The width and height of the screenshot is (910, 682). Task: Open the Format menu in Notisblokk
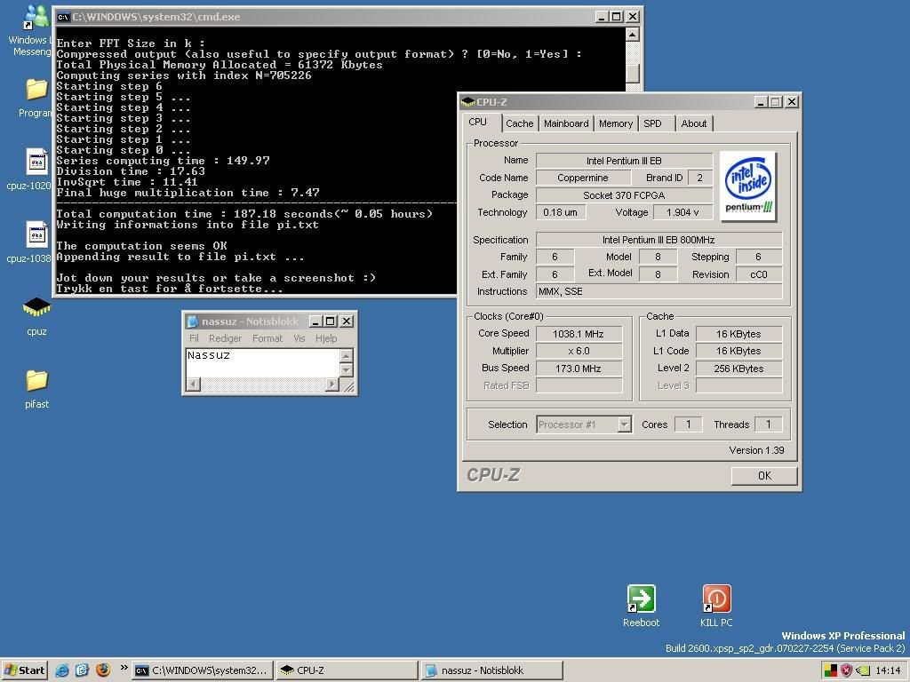pos(267,338)
